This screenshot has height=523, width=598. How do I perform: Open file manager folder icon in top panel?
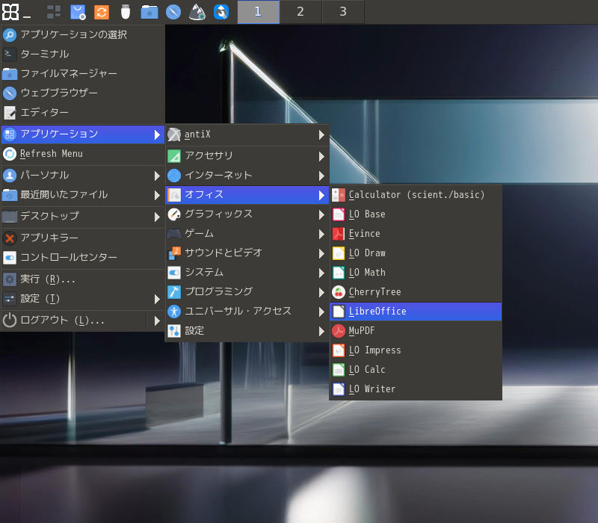click(149, 12)
